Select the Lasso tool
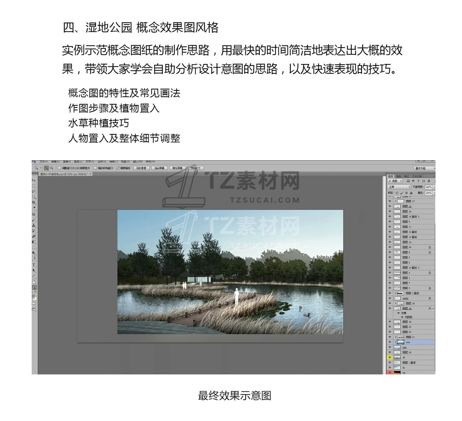462x421 pixels. (34, 191)
